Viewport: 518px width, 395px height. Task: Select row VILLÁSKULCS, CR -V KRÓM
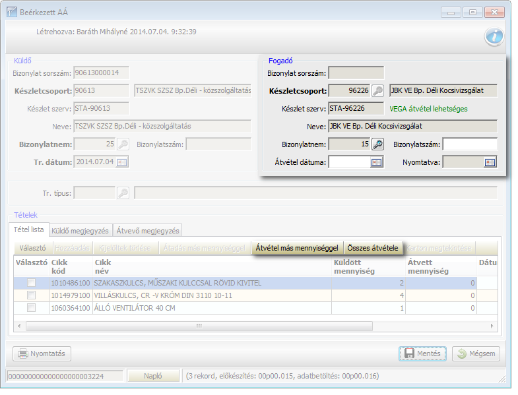(x=255, y=295)
